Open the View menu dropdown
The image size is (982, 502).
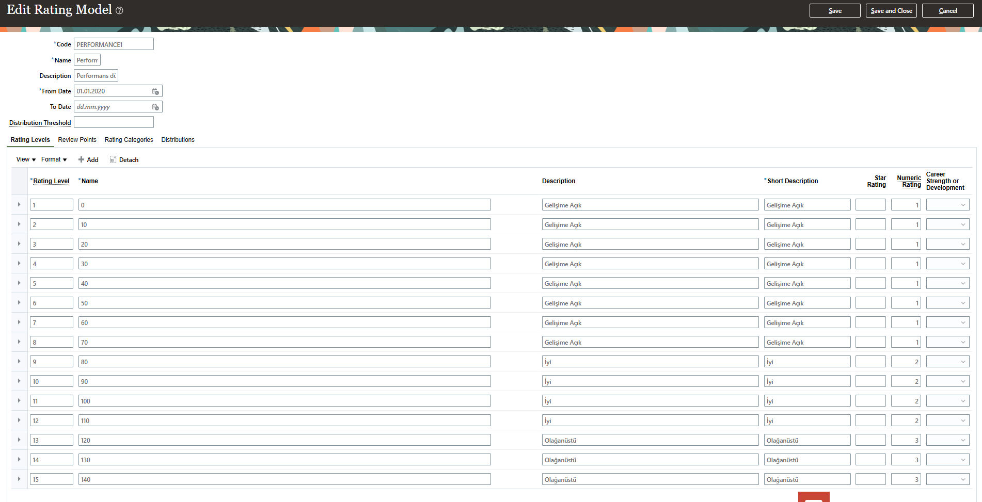click(26, 159)
